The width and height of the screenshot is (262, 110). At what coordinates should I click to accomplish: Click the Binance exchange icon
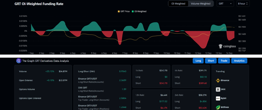[218, 80]
